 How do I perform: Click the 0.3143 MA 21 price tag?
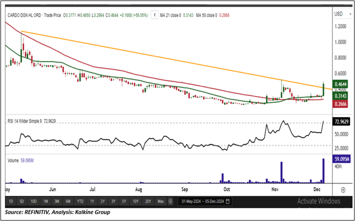pyautogui.click(x=340, y=96)
